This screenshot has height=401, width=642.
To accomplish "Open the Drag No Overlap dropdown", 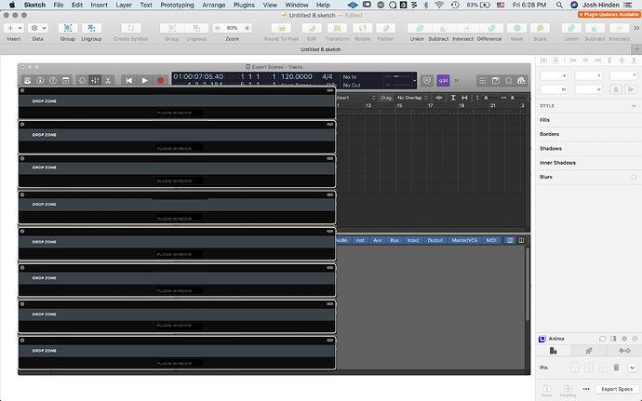I will pos(412,98).
